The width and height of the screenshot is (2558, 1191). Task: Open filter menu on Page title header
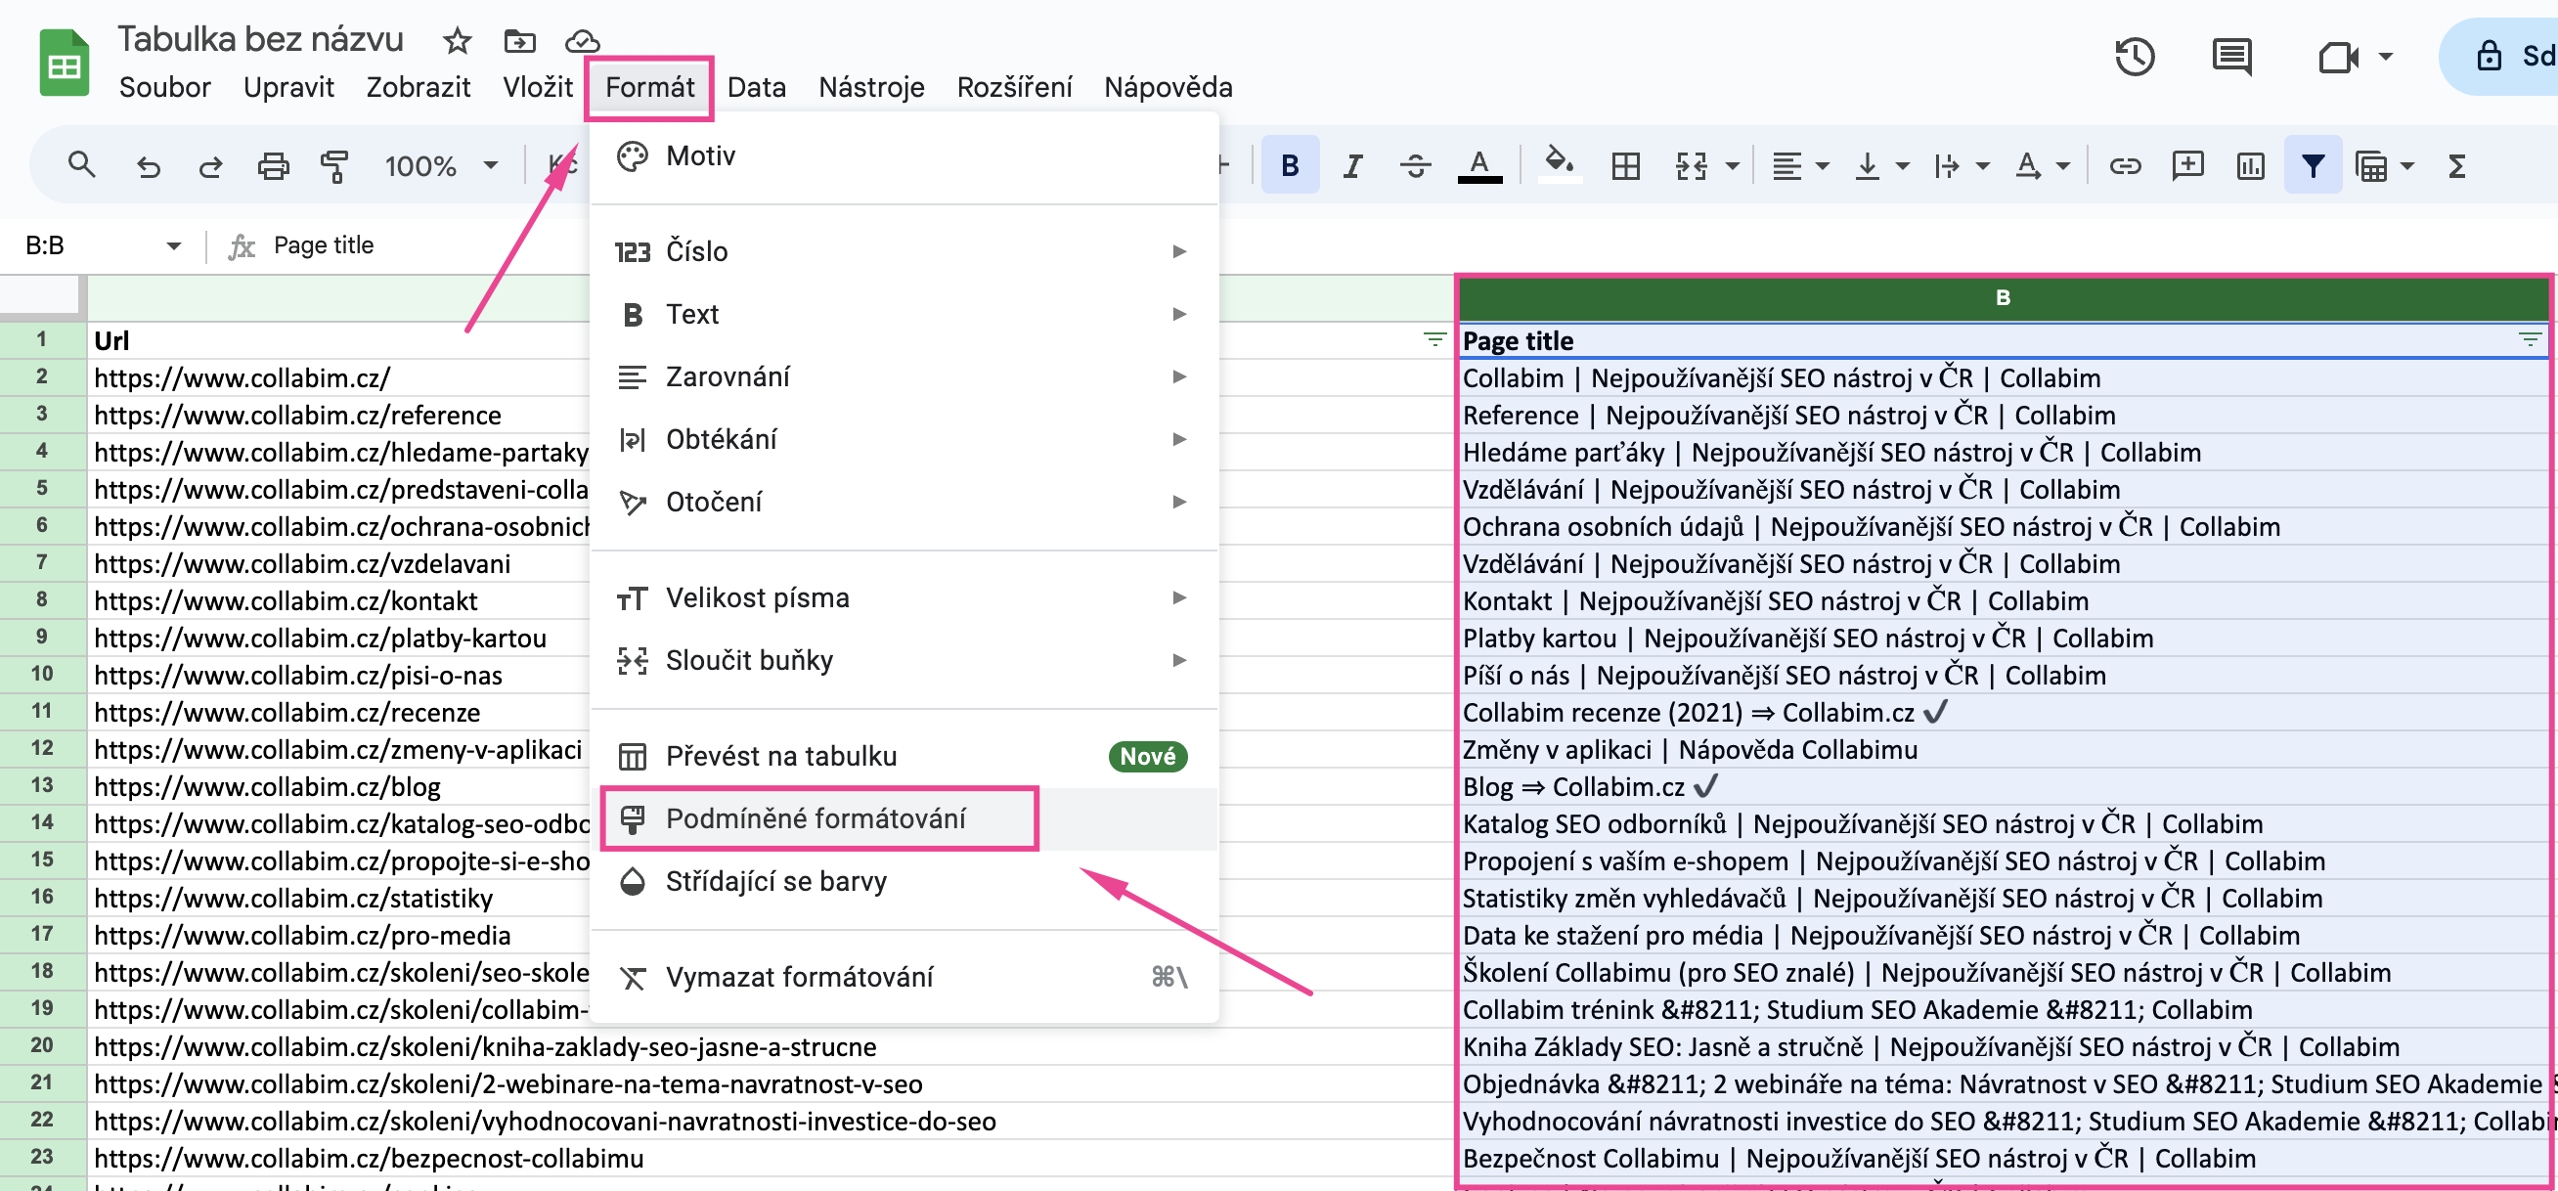2530,339
